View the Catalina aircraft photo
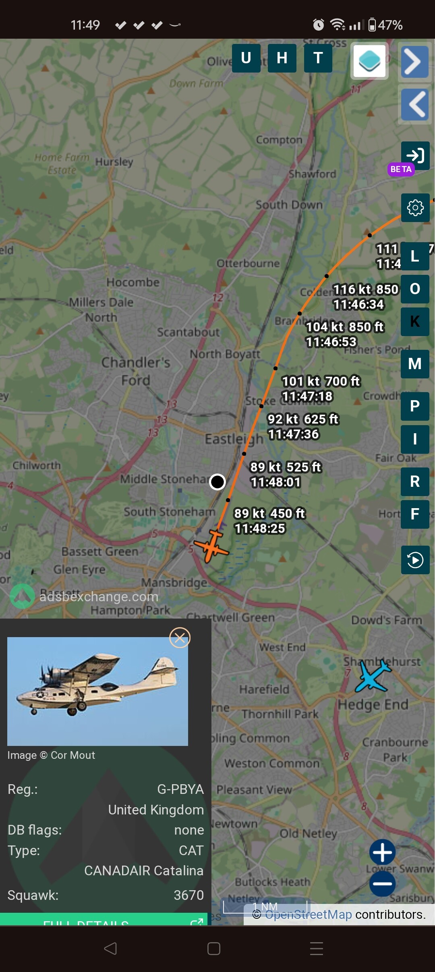The image size is (435, 972). pos(97,692)
